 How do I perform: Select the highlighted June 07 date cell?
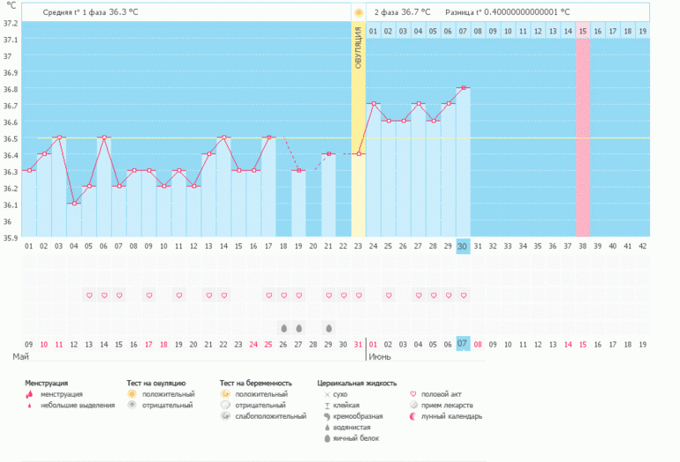463,344
